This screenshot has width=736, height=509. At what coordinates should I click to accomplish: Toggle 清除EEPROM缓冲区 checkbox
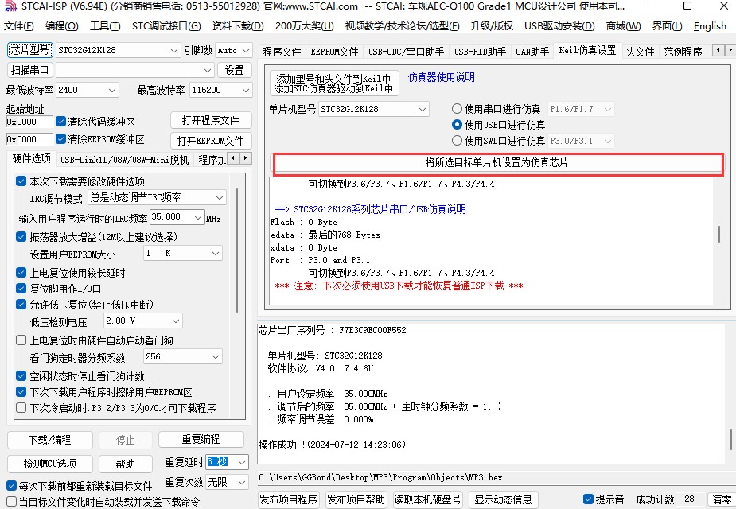click(60, 139)
